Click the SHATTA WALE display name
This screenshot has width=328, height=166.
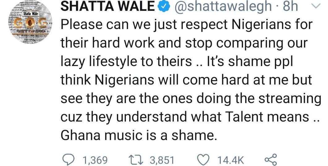(x=108, y=7)
